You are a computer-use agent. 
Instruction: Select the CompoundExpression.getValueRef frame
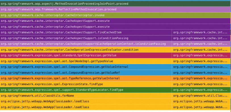click(86, 73)
